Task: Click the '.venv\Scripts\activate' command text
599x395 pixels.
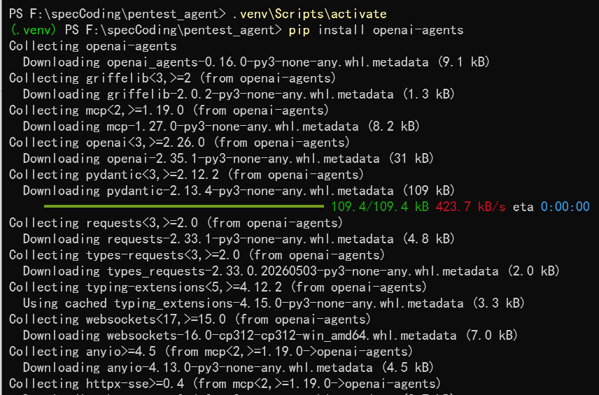Action: [309, 14]
